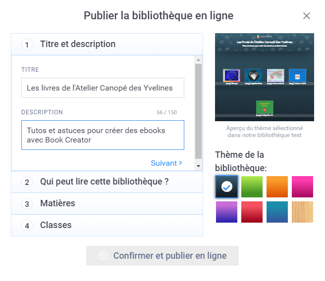
Task: Go to next step with Suivant
Action: pos(166,163)
